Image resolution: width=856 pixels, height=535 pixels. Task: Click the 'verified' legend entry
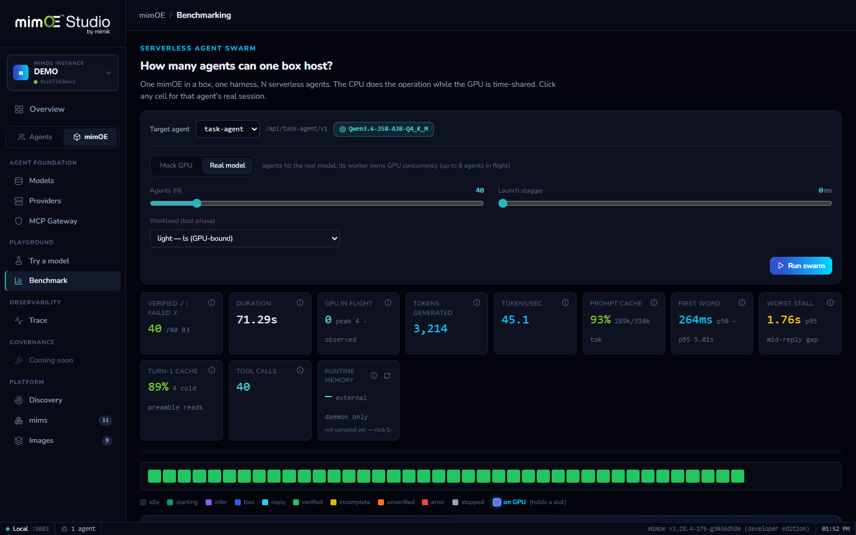(x=308, y=502)
